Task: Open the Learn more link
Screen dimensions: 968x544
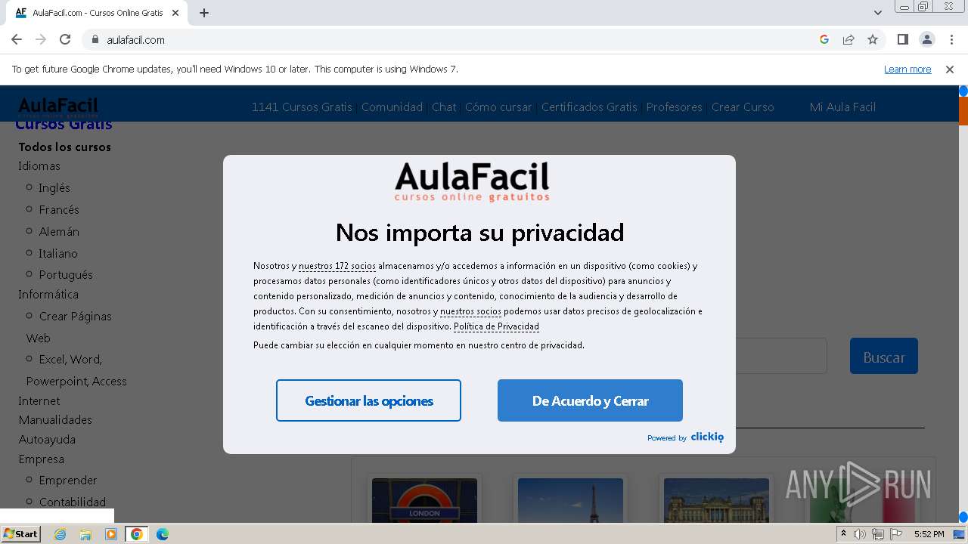Action: (x=907, y=69)
